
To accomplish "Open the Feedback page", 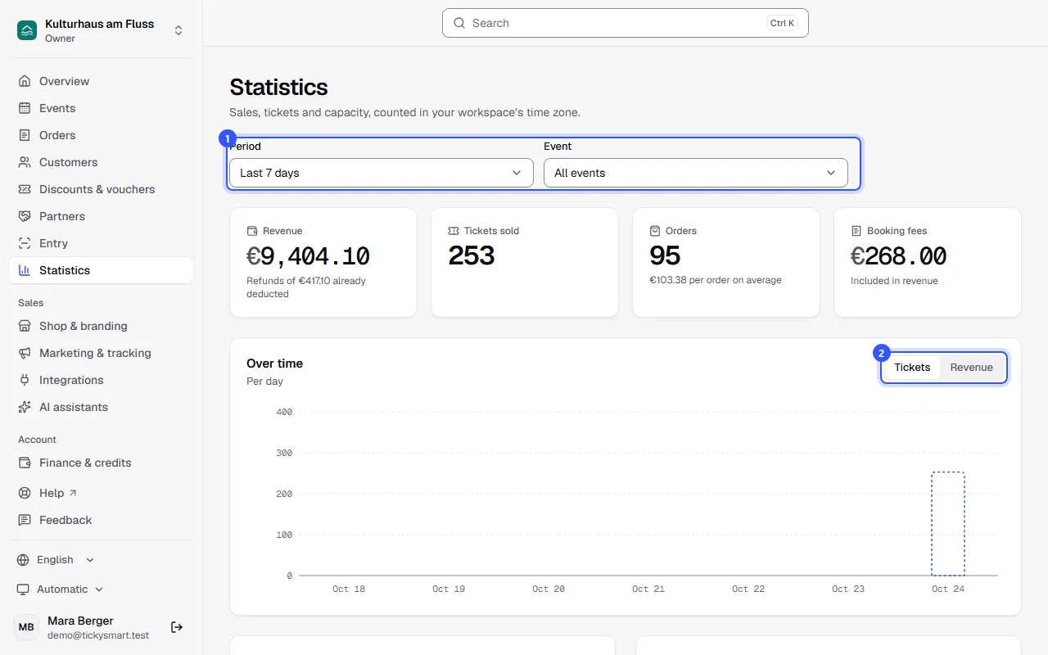I will coord(102,520).
